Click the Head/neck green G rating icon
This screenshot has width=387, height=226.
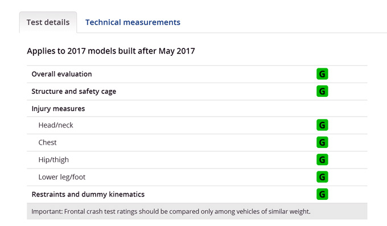(x=322, y=125)
